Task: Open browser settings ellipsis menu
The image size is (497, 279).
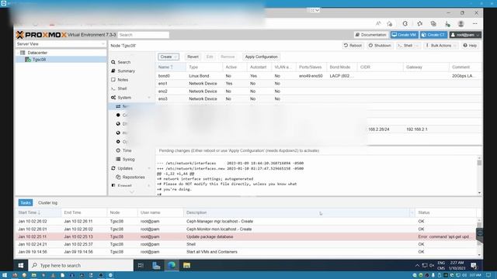Action: [x=474, y=24]
